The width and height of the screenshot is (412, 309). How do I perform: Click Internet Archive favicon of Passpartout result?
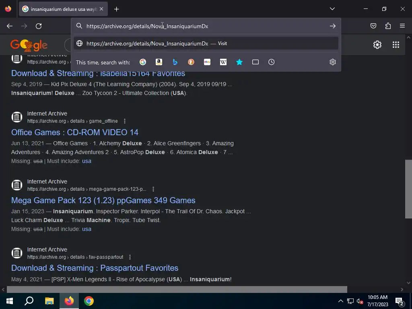click(x=17, y=253)
